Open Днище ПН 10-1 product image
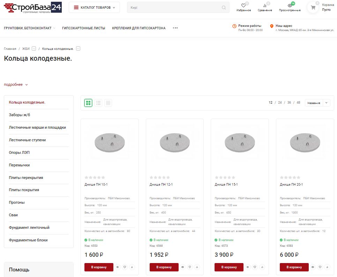Screen dimensions: 337x277 110,142
